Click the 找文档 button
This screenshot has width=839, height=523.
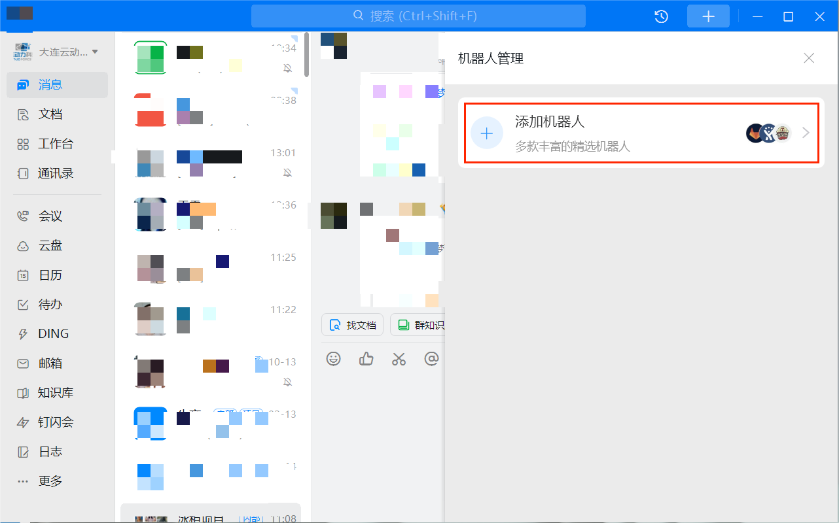352,325
